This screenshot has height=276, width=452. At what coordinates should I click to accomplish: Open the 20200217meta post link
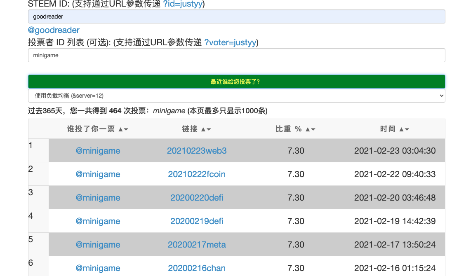[x=197, y=245]
